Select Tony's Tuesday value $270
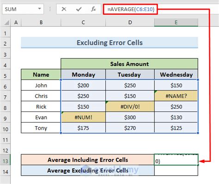The width and height of the screenshot is (219, 184). pyautogui.click(x=130, y=128)
